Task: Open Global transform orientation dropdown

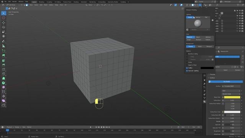Action: point(90,5)
